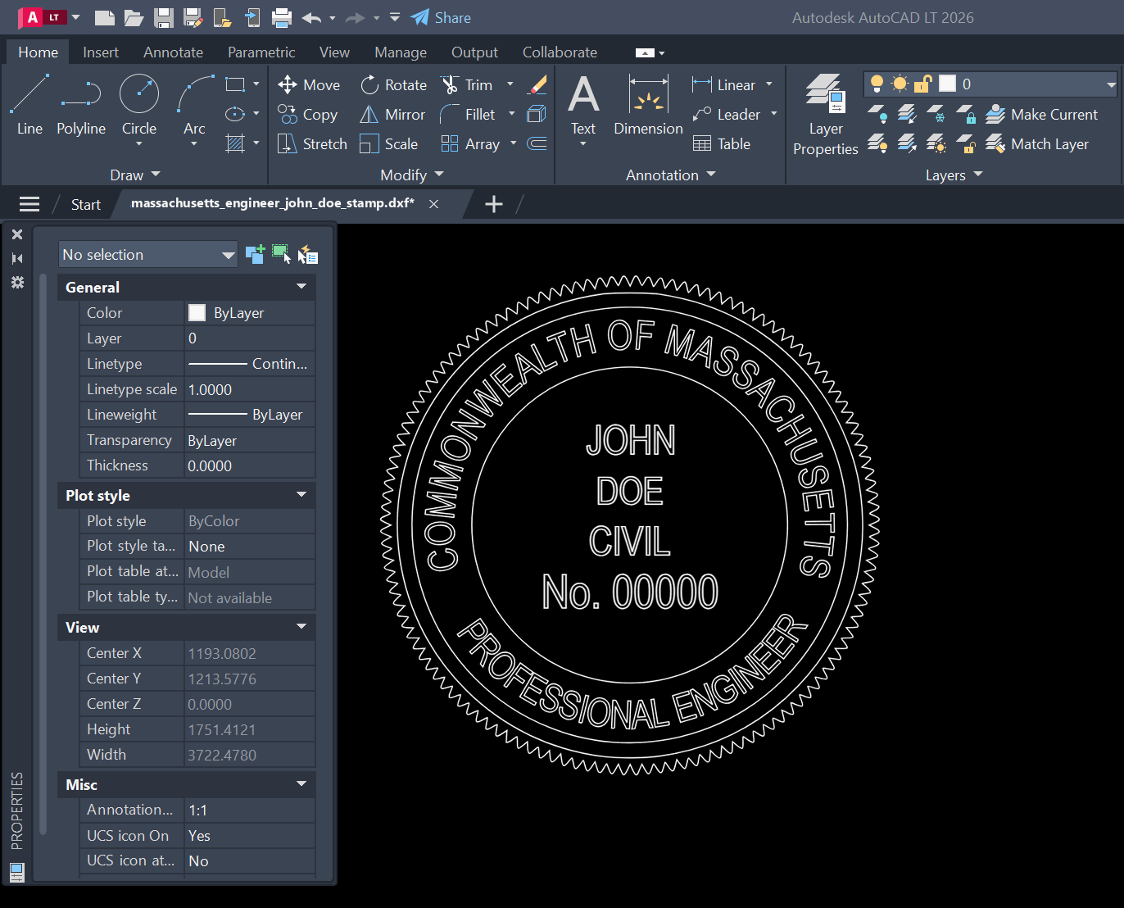
Task: Insert a Table from Annotation panel
Action: (x=722, y=144)
